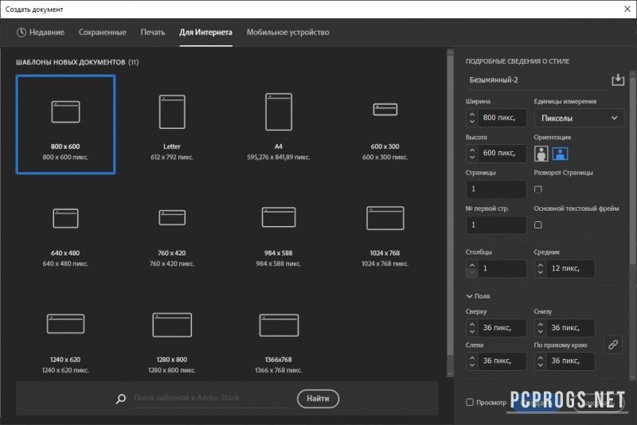Open the Сохраненные tab

tap(103, 32)
